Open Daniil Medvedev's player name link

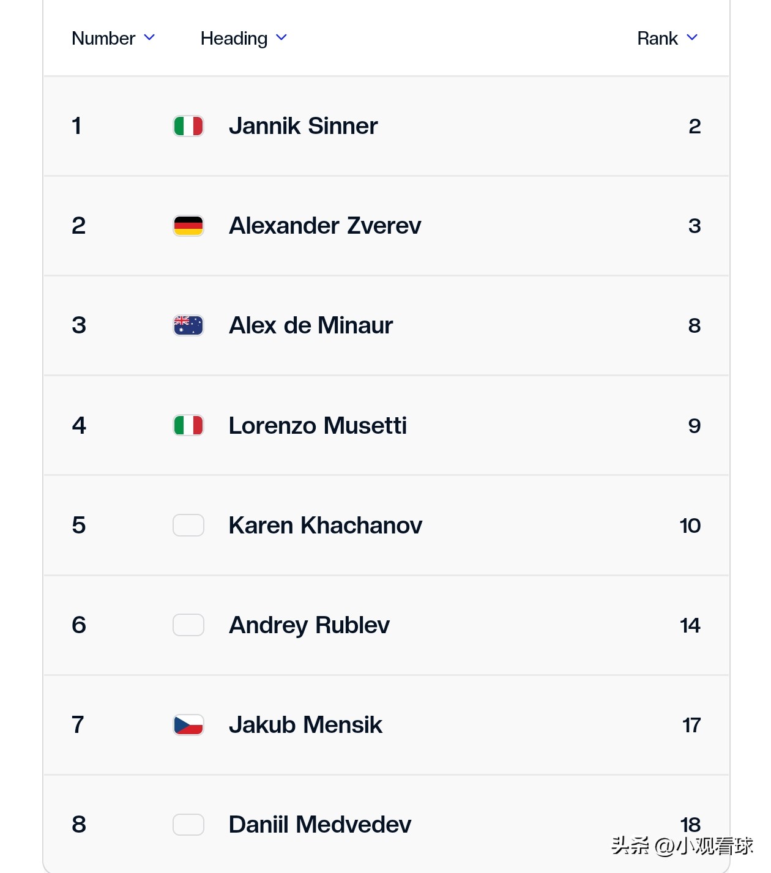[x=320, y=825]
